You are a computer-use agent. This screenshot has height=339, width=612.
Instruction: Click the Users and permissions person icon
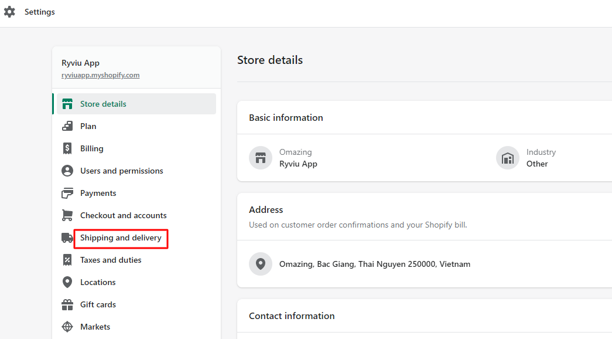pos(67,171)
